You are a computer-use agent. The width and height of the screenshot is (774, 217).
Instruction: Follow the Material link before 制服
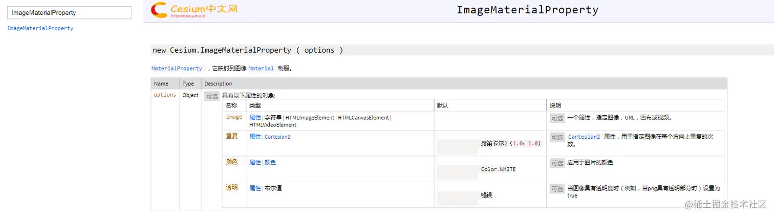coord(261,69)
